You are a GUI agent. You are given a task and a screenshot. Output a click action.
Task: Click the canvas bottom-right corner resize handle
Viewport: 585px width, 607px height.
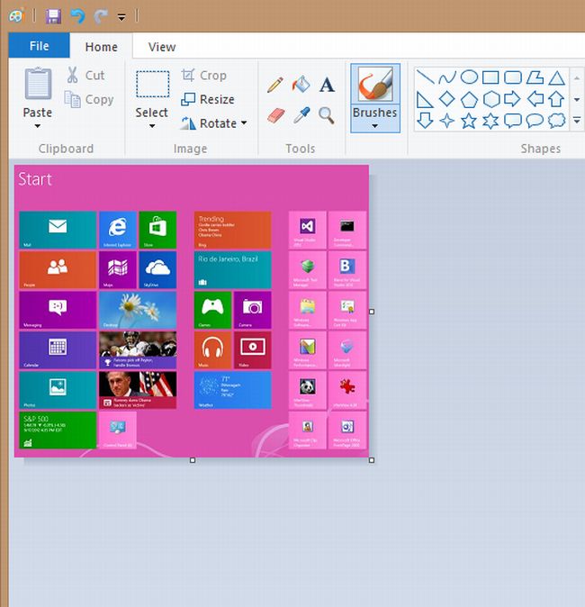pyautogui.click(x=372, y=460)
